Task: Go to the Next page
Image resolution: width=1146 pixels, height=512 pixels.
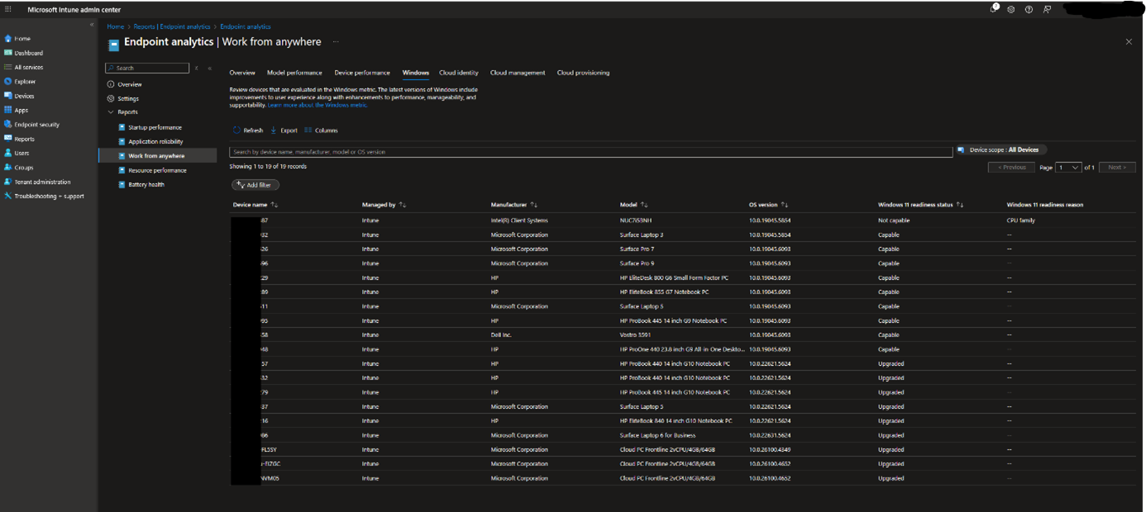Action: (x=1117, y=167)
